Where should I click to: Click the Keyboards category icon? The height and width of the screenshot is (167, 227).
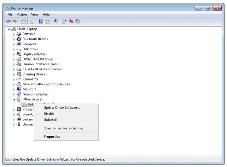(x=19, y=79)
